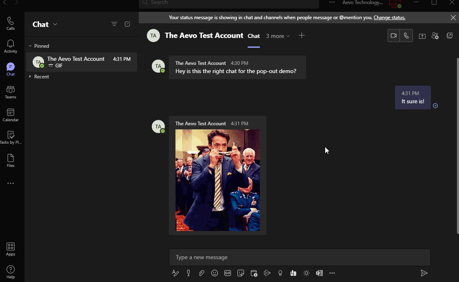Expand the Recent chats section
459x282 pixels.
[30, 77]
